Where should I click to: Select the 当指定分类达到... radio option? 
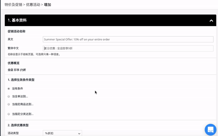[9, 114]
